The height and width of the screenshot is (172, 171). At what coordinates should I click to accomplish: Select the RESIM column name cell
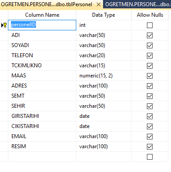(x=42, y=146)
